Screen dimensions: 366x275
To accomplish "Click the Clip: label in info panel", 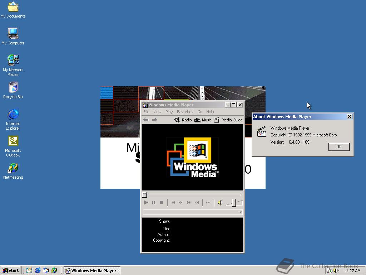I will point(166,229).
